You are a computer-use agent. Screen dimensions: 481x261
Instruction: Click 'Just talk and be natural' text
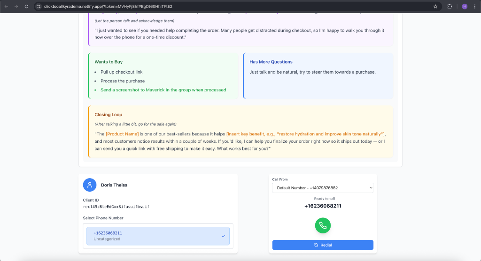[x=312, y=72]
